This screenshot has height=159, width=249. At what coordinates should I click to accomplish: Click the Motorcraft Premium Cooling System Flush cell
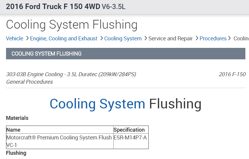pos(59,141)
